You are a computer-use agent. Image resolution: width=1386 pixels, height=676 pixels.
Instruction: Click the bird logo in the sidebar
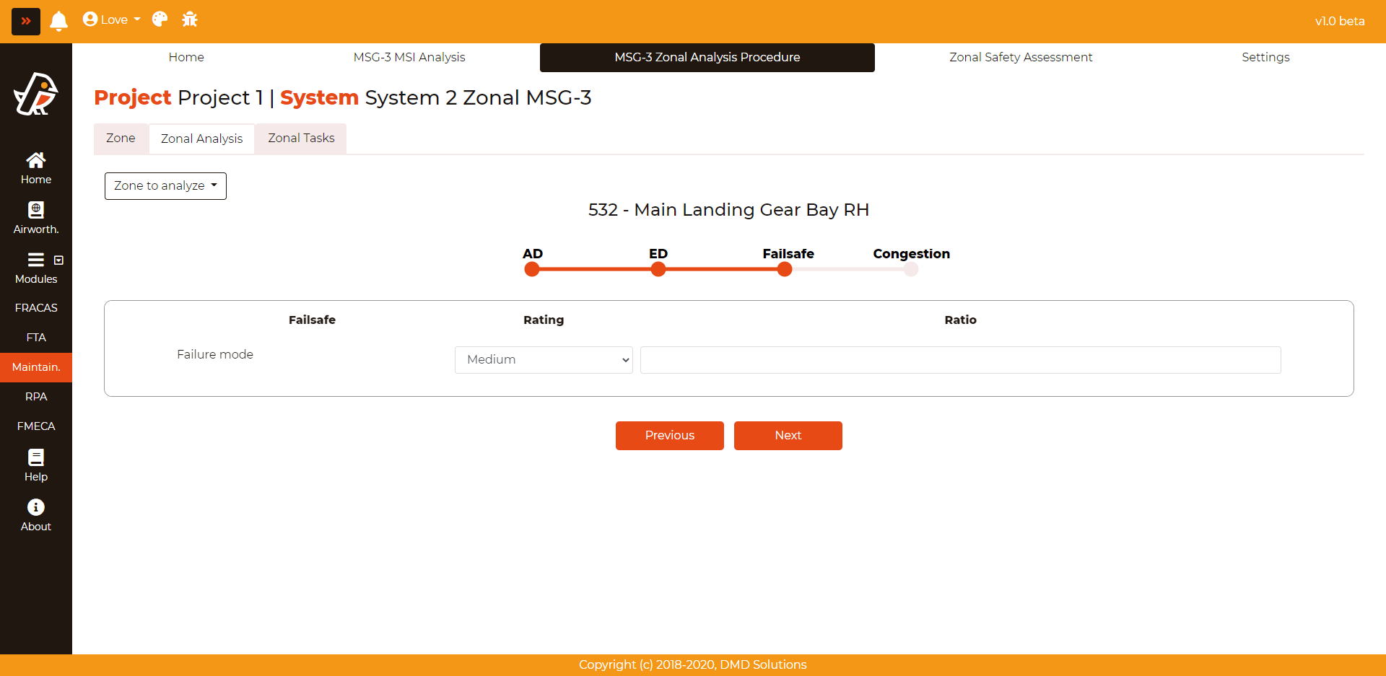(x=36, y=95)
